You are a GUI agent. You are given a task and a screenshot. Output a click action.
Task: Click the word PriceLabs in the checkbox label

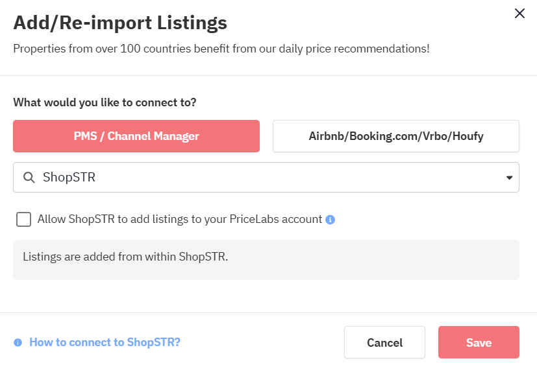(255, 219)
